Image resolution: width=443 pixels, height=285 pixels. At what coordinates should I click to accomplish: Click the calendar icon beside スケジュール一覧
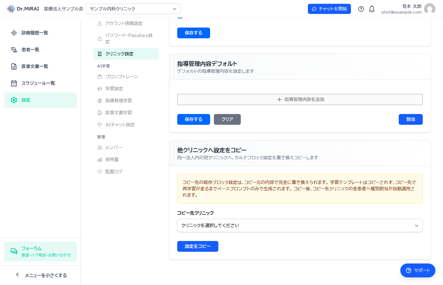click(14, 83)
